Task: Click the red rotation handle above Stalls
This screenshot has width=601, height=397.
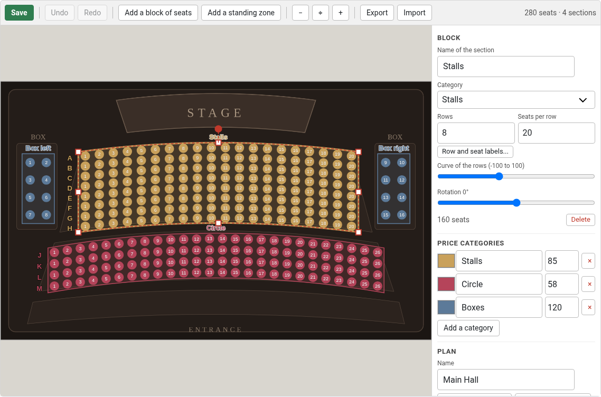Action: point(219,129)
